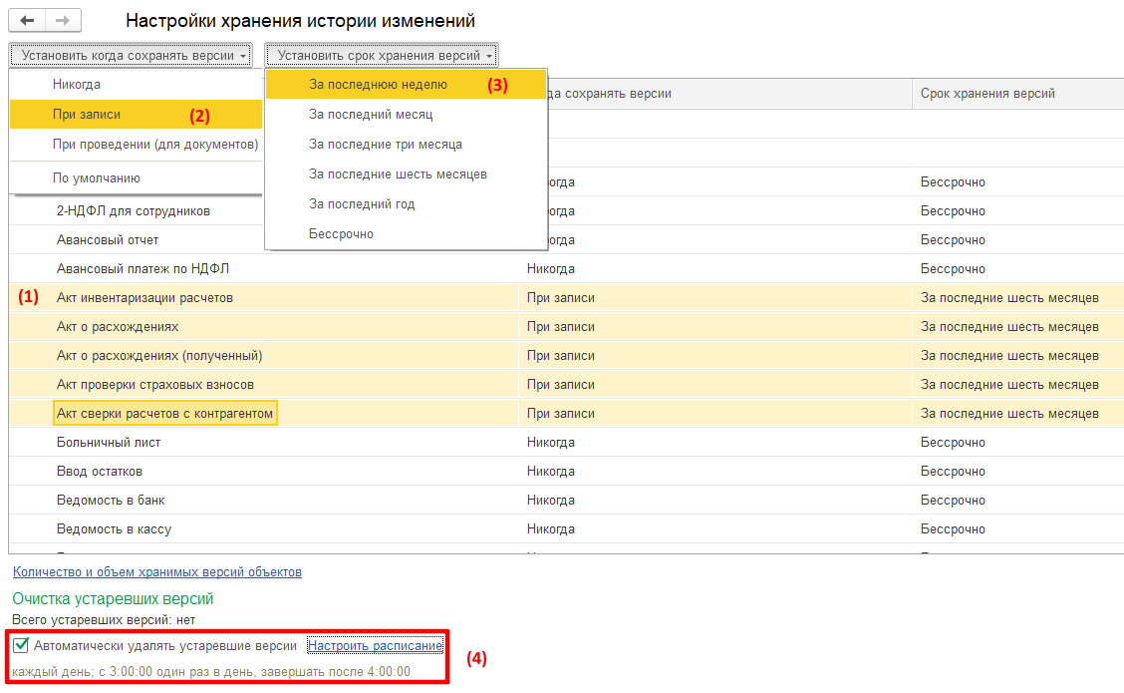Image resolution: width=1124 pixels, height=693 pixels.
Task: Select 'Акт сверки расчетов с контрагентом' row
Action: coord(164,414)
